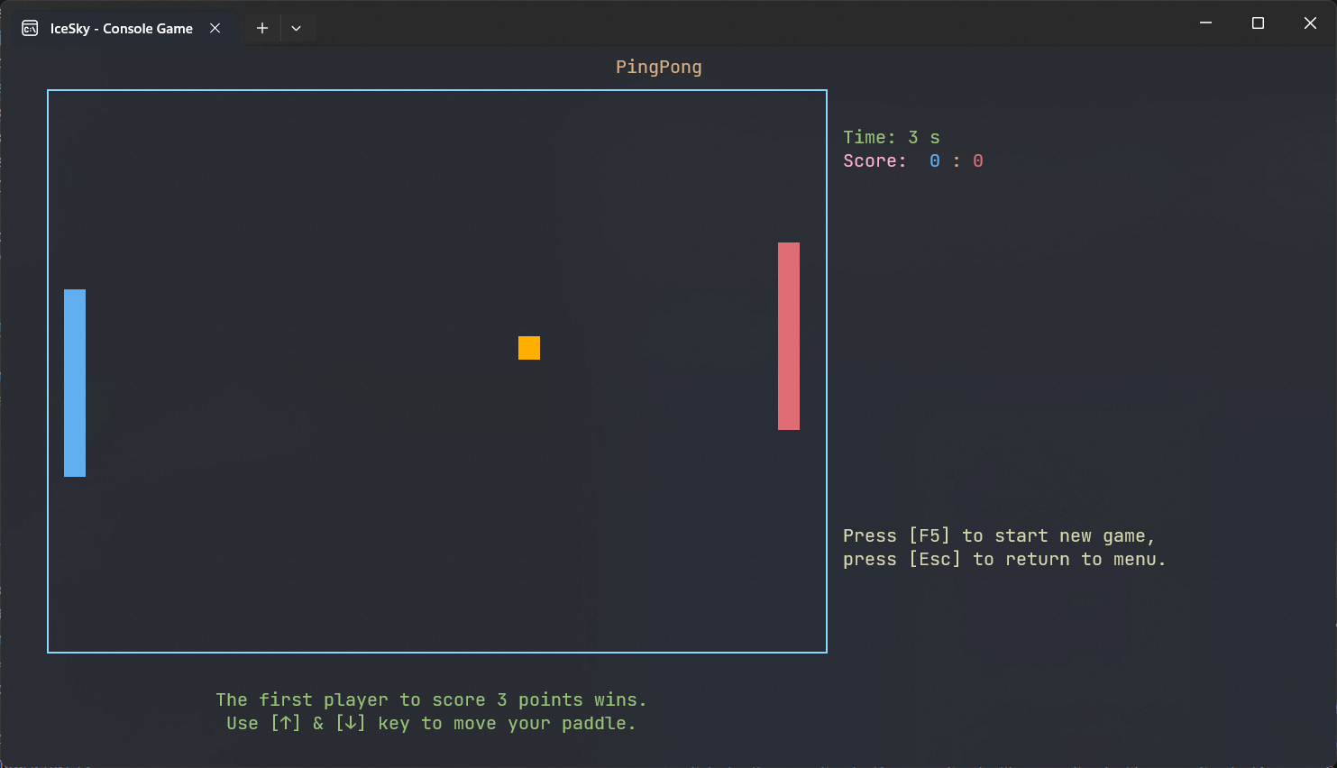Open a new terminal tab
The width and height of the screenshot is (1337, 768).
click(262, 28)
